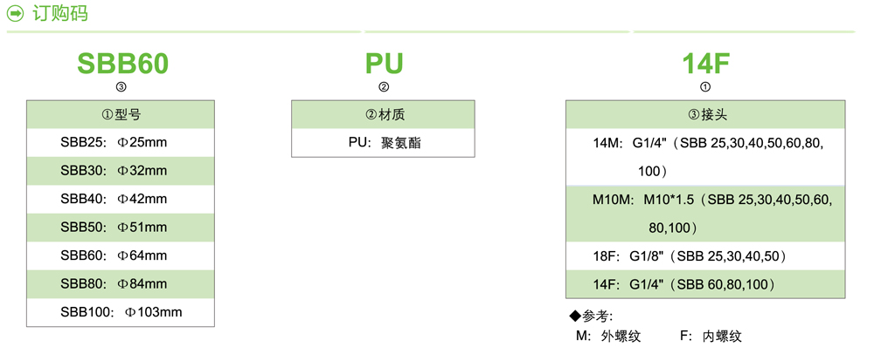Select the SBB50 Φ51mm row
Screen dimensions: 874x347
pos(121,228)
